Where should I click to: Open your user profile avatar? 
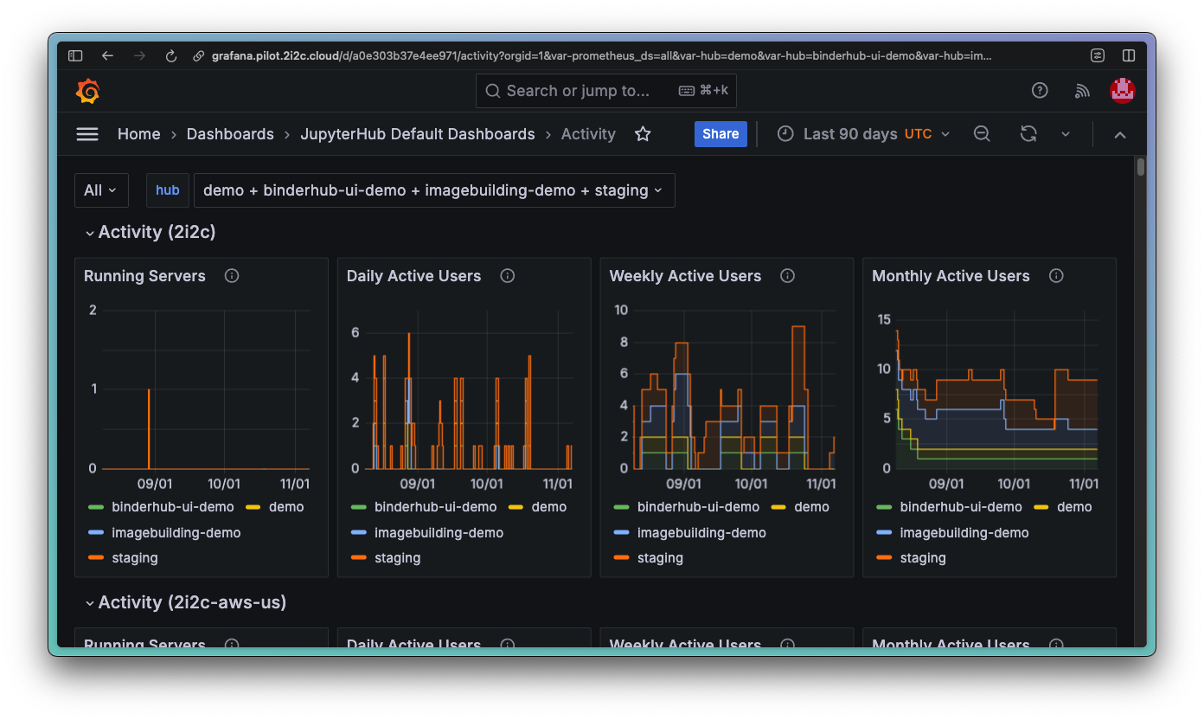pos(1122,90)
